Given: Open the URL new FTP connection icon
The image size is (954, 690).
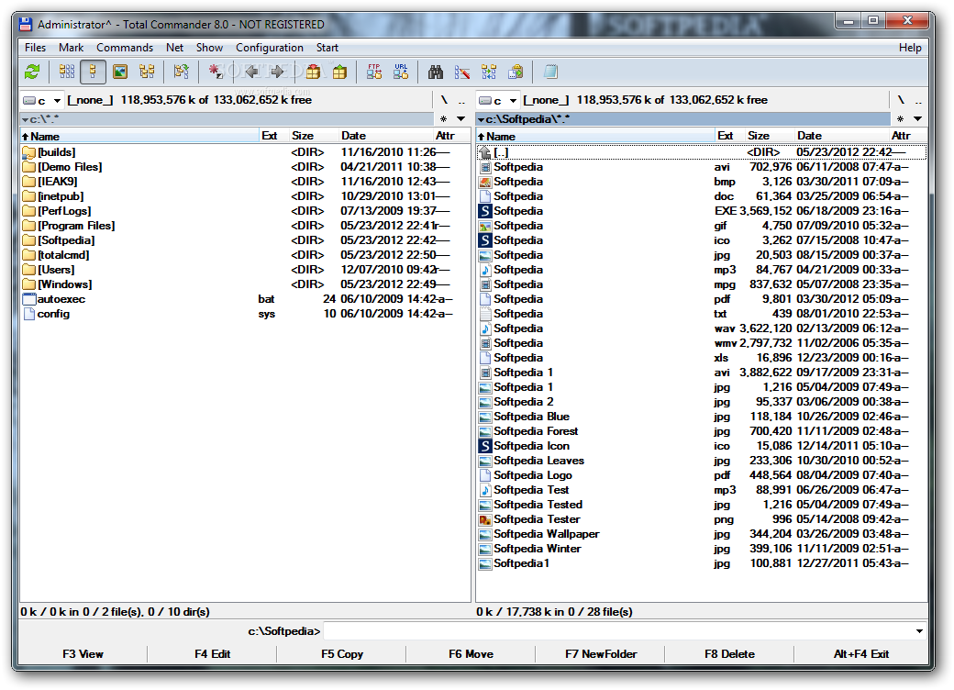Looking at the screenshot, I should point(401,72).
